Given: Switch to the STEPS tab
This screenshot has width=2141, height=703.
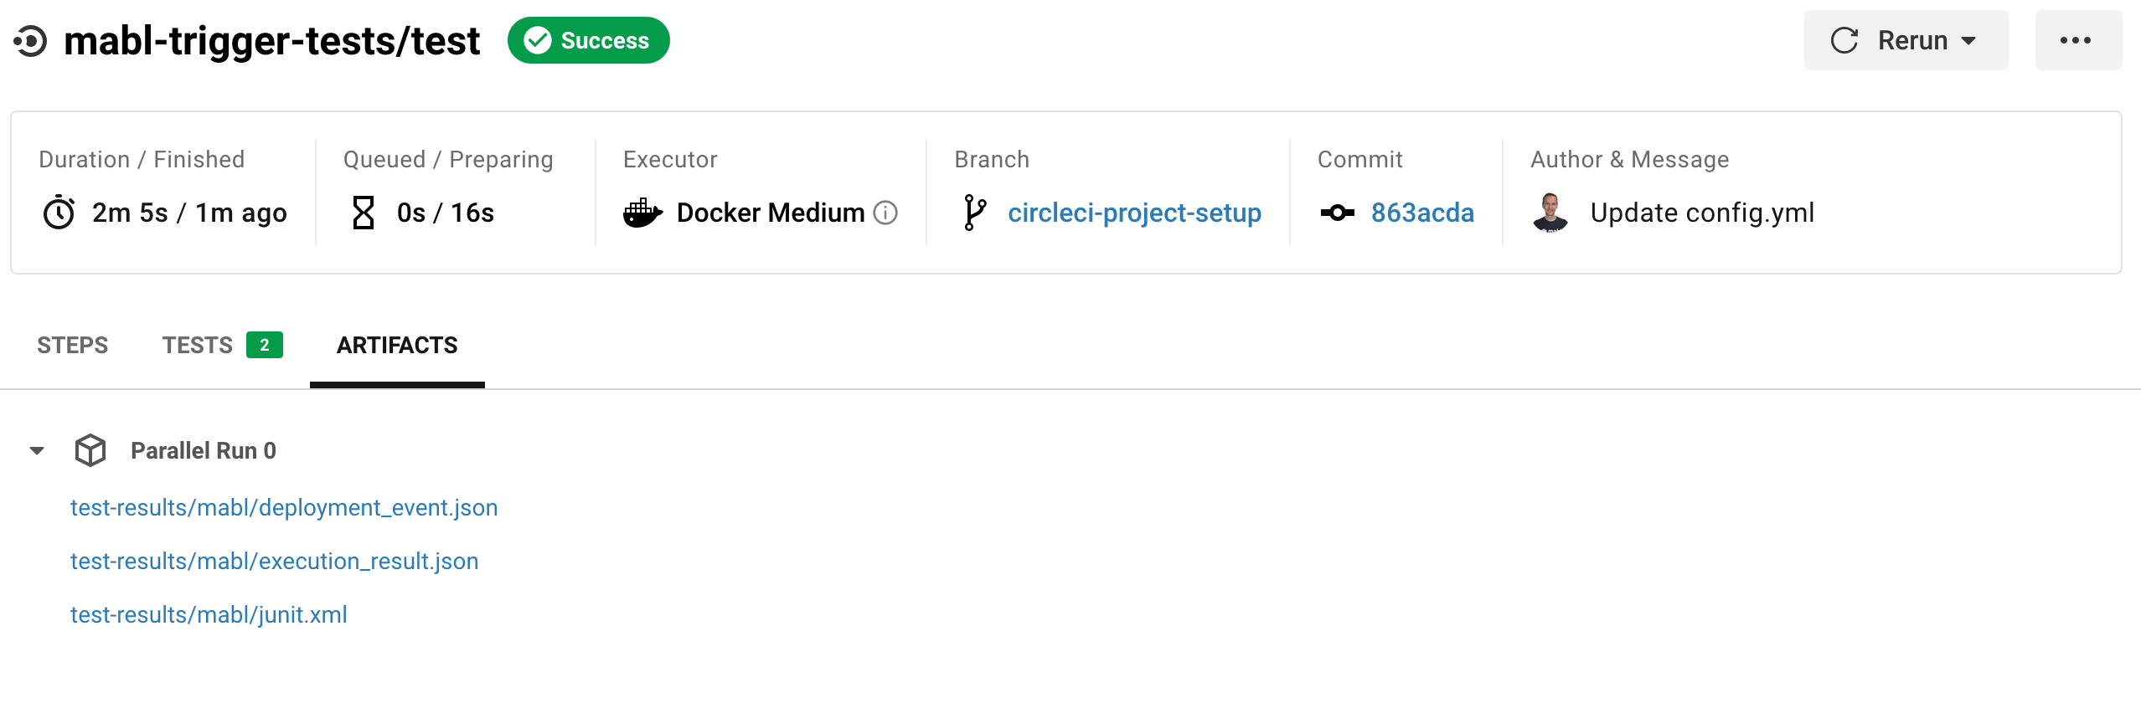Looking at the screenshot, I should 72,345.
